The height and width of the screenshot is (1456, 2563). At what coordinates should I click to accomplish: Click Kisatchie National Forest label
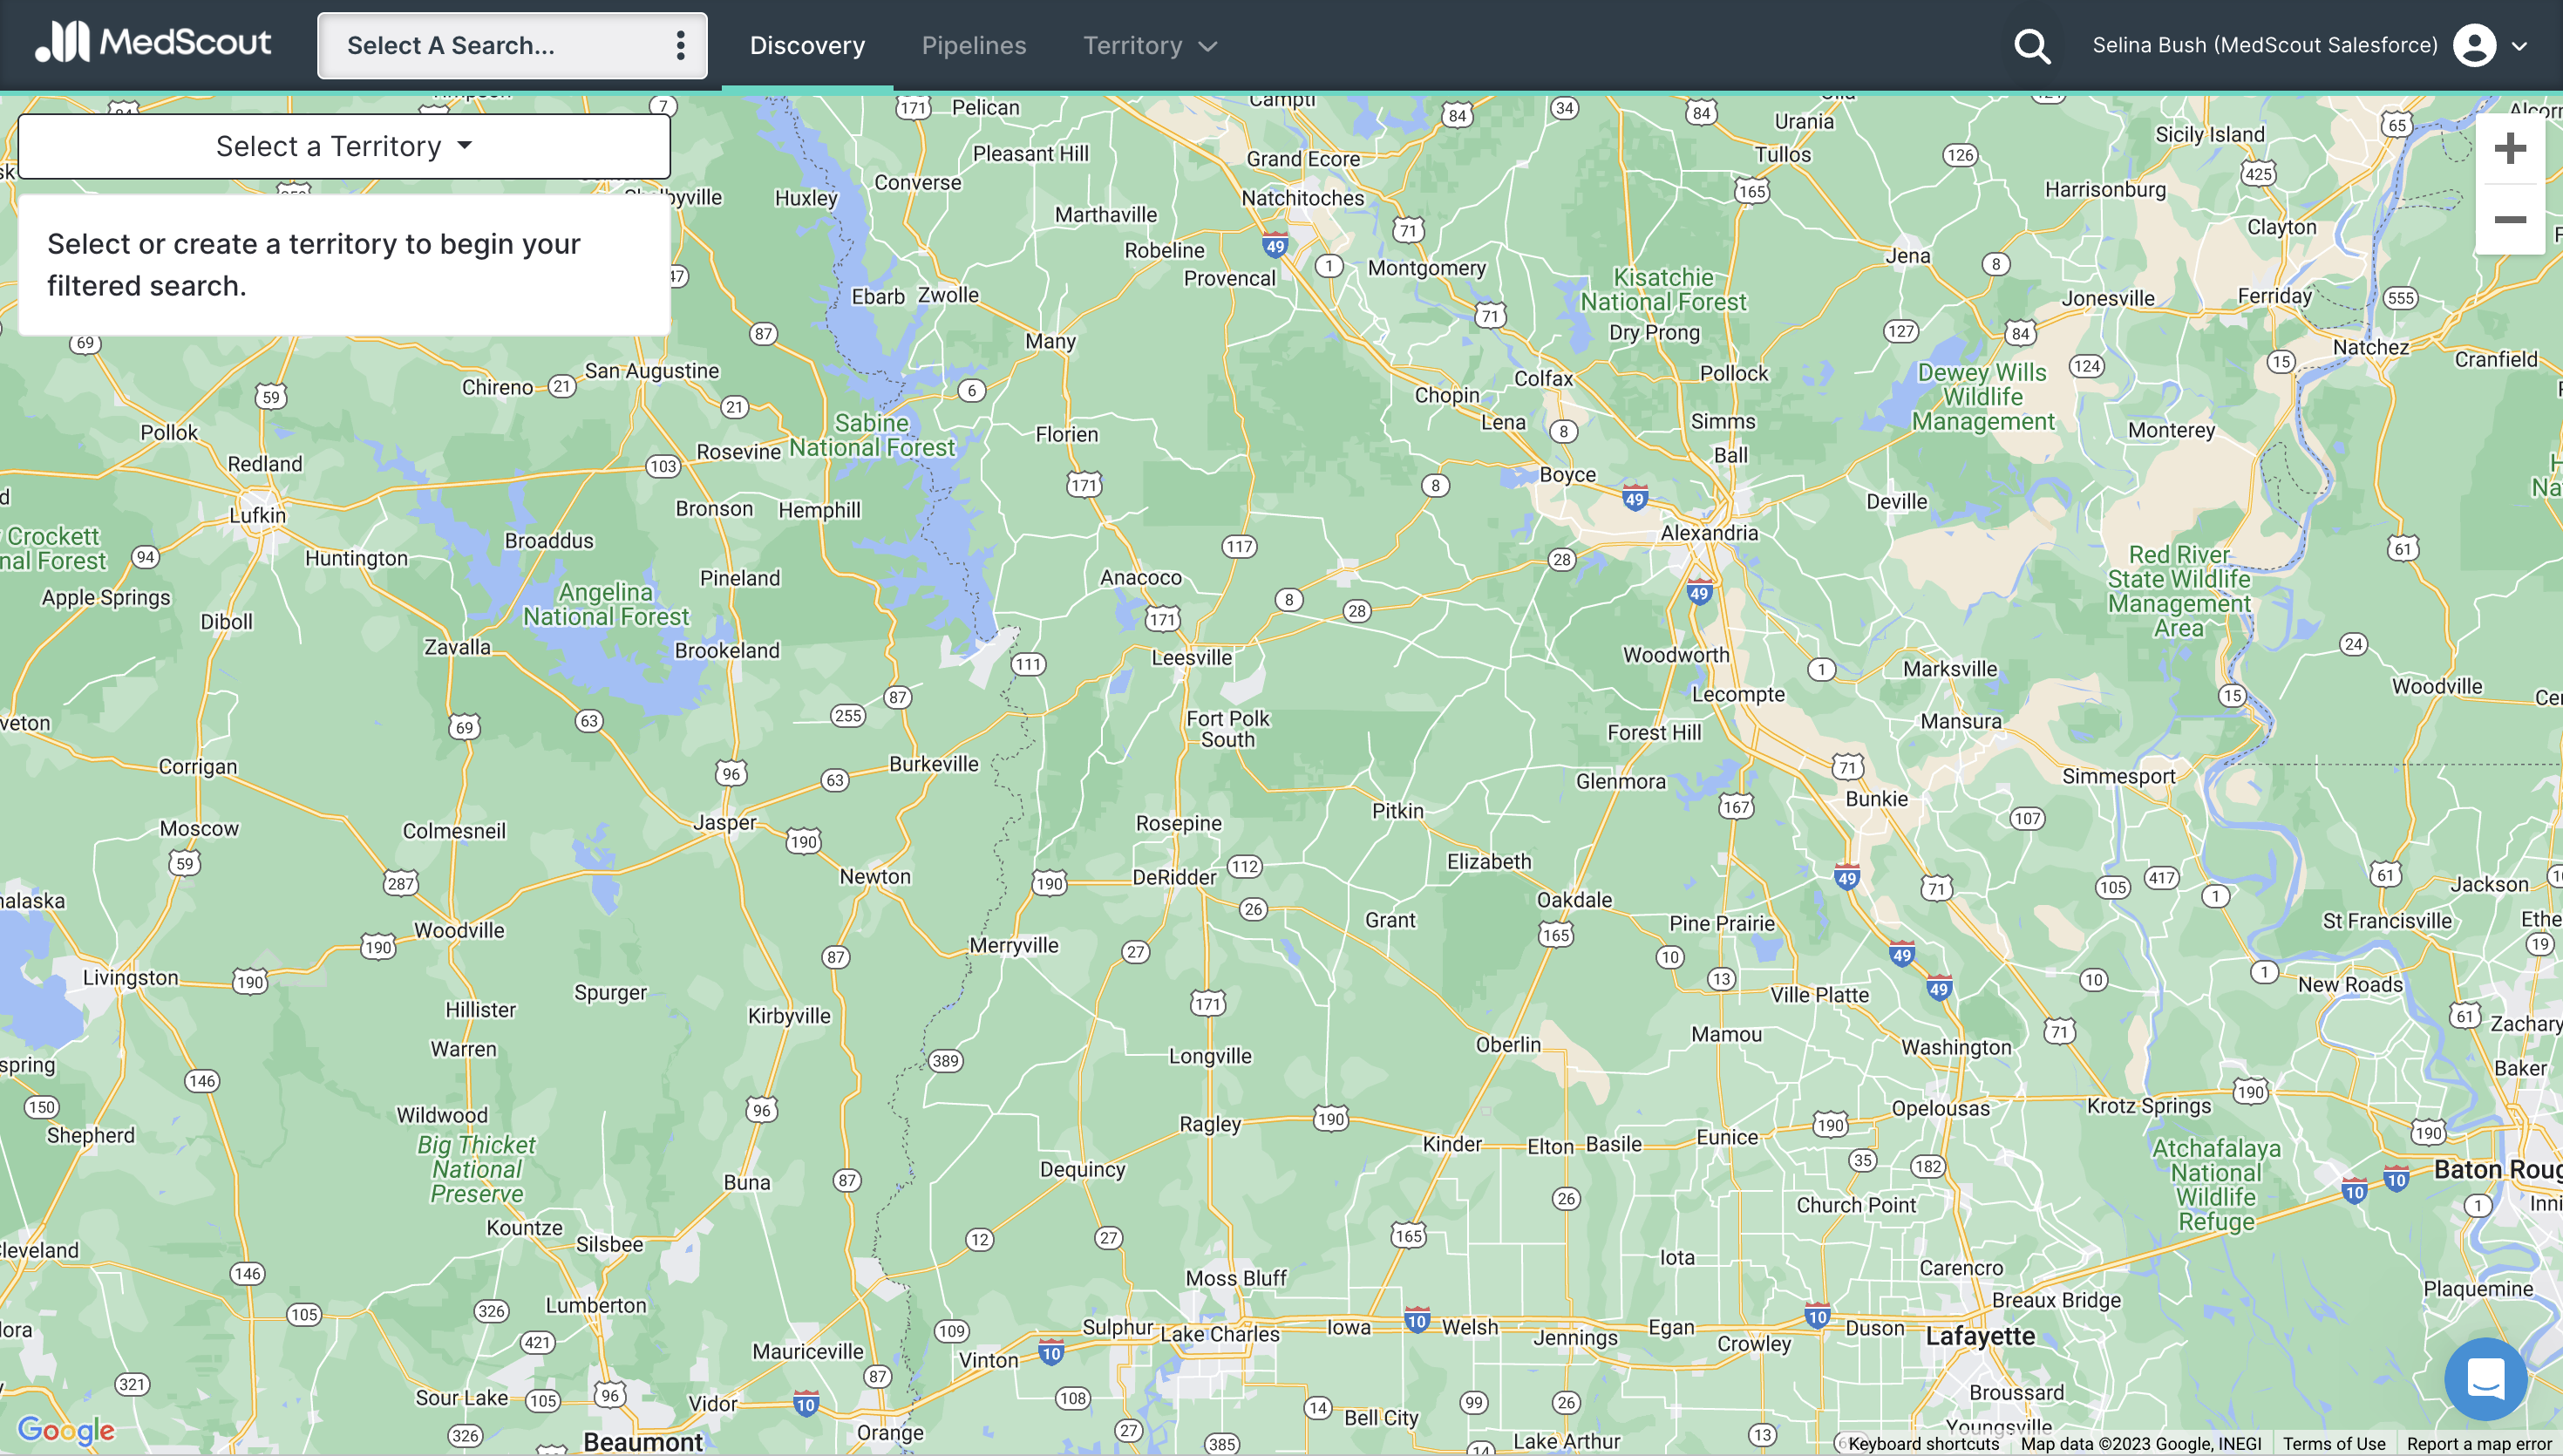pyautogui.click(x=1663, y=290)
